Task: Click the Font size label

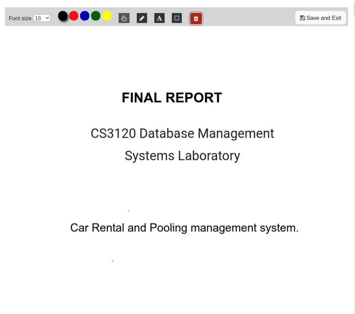Action: [20, 18]
